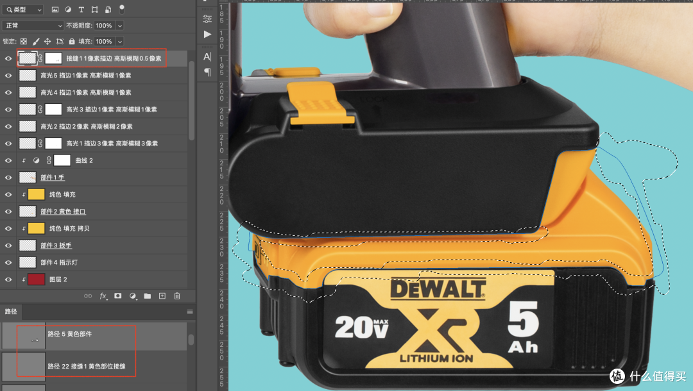Screen dimensions: 693x391
Task: Open the layer filter 类型 dropdown
Action: point(24,9)
